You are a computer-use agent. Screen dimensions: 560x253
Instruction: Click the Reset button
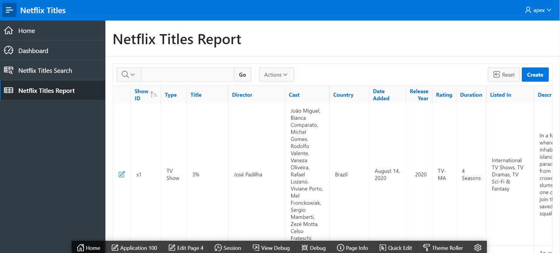[504, 75]
